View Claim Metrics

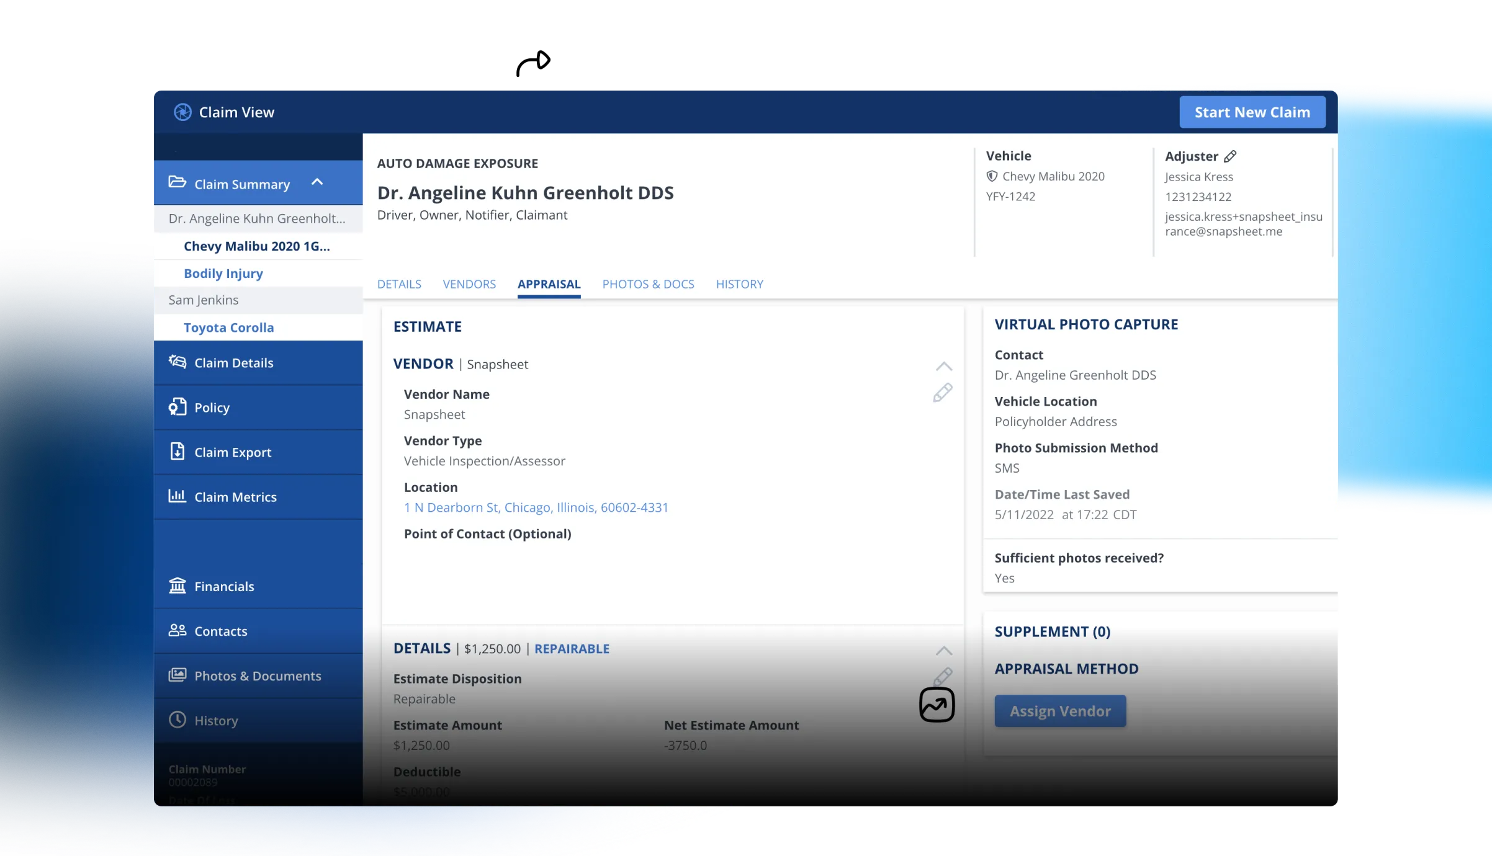pos(235,497)
